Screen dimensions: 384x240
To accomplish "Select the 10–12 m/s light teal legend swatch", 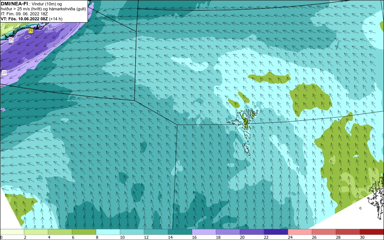I will point(132,232).
